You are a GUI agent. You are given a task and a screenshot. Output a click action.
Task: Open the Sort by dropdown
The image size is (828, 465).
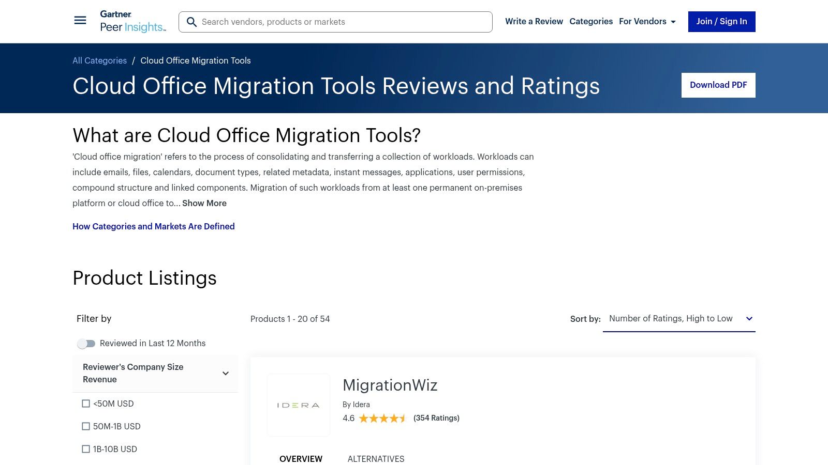tap(679, 319)
